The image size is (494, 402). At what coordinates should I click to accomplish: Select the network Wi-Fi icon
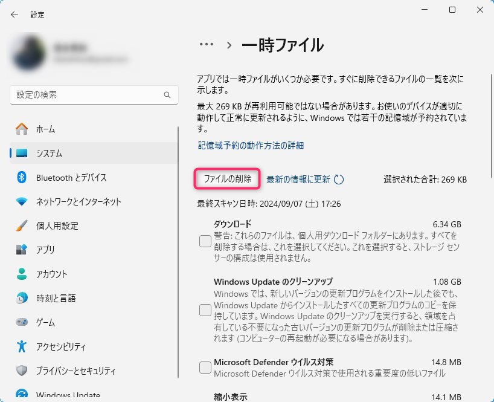coord(22,201)
